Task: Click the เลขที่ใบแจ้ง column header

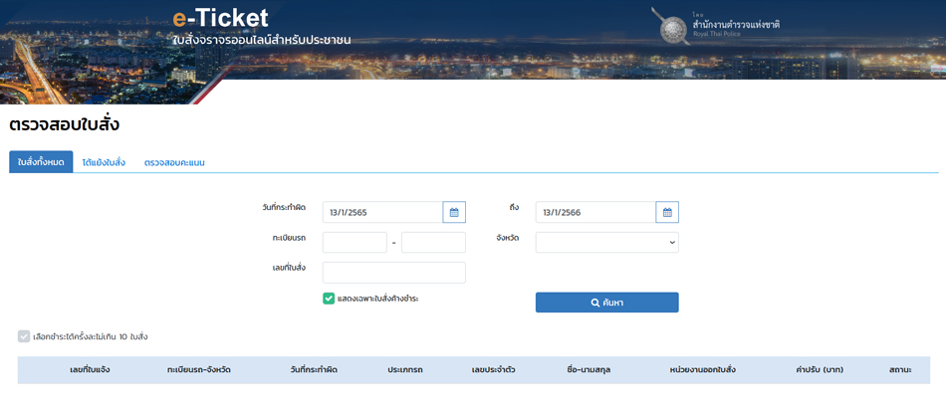Action: 90,370
